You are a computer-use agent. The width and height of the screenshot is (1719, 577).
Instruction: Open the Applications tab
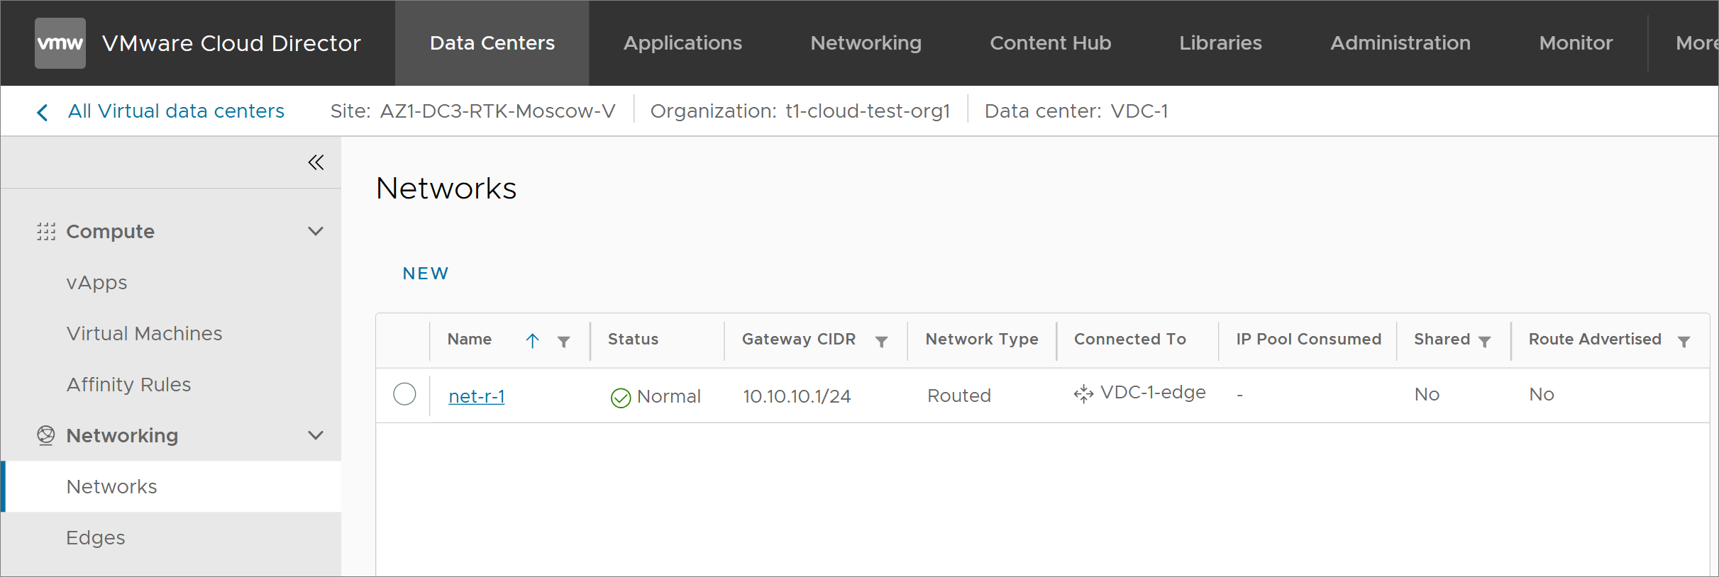pos(682,43)
